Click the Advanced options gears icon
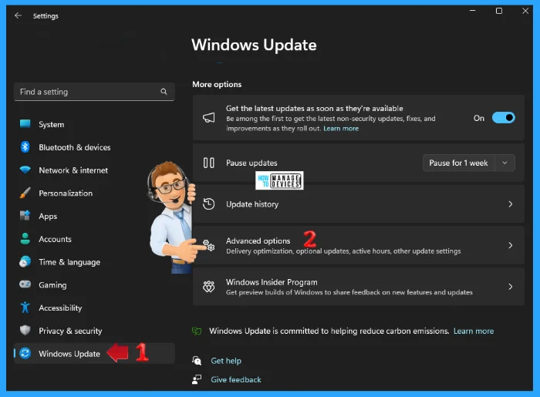 [209, 245]
